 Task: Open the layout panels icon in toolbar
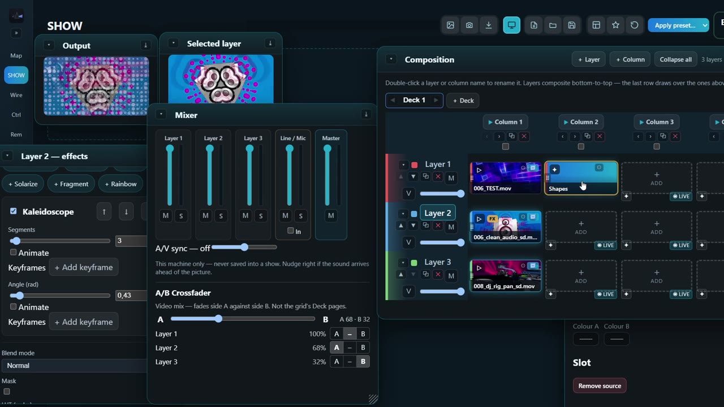[x=596, y=25]
